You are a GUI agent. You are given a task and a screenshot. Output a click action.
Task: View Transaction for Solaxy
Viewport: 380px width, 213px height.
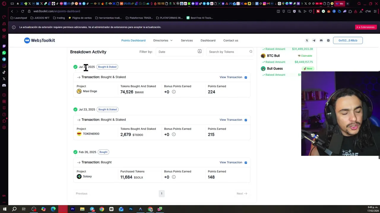(x=233, y=162)
